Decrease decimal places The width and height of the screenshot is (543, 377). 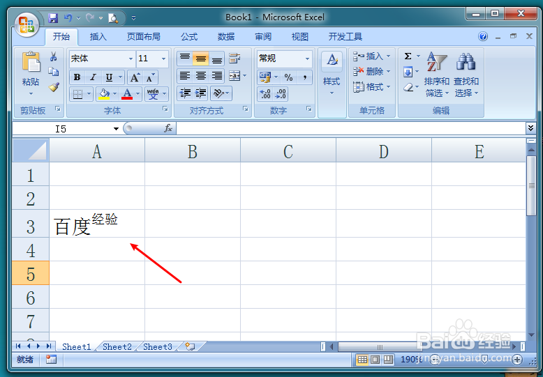click(x=281, y=94)
